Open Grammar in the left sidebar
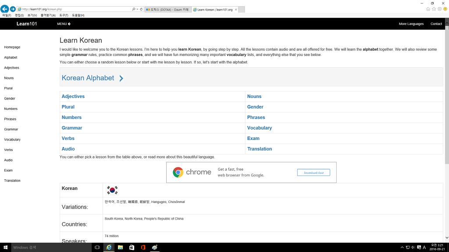Image resolution: width=449 pixels, height=252 pixels. click(x=11, y=129)
